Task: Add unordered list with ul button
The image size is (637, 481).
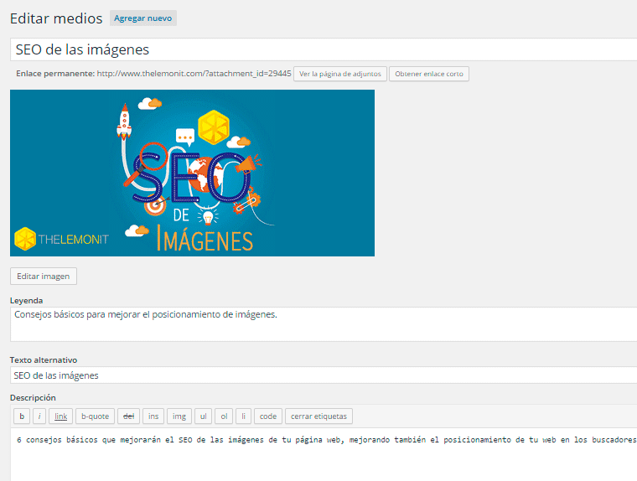Action: pos(204,416)
